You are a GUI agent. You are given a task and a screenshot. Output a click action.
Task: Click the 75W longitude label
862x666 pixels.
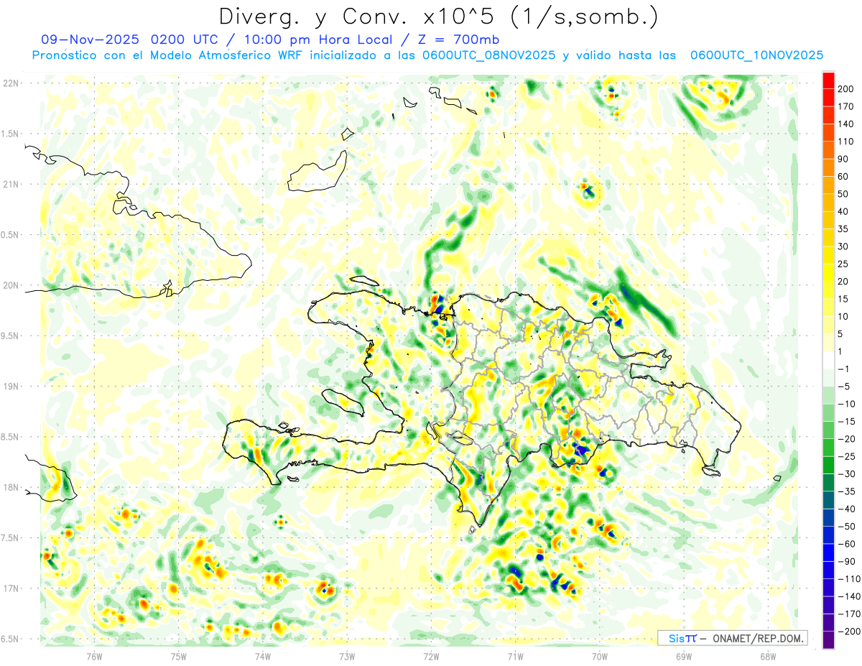[x=179, y=657]
